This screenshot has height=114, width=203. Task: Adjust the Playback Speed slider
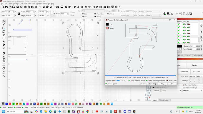pyautogui.click(x=119, y=81)
